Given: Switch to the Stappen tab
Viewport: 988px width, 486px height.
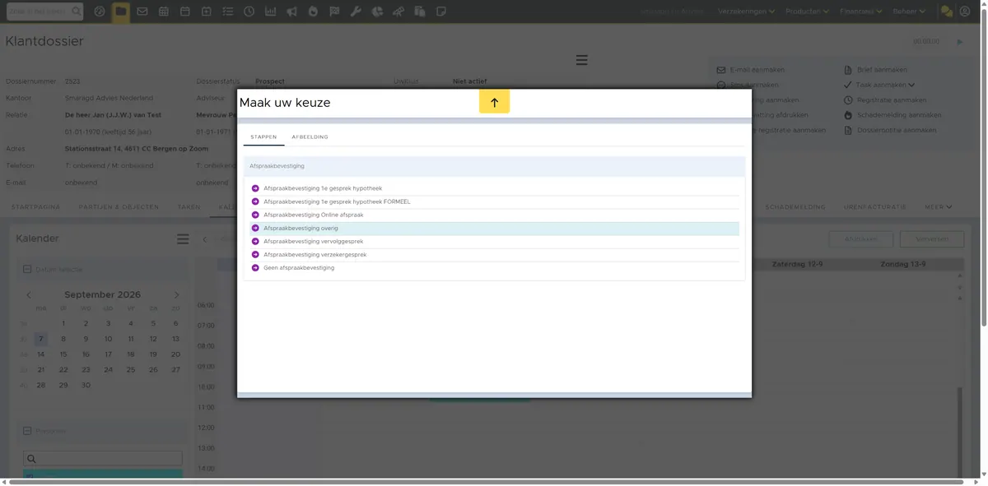Looking at the screenshot, I should (263, 137).
